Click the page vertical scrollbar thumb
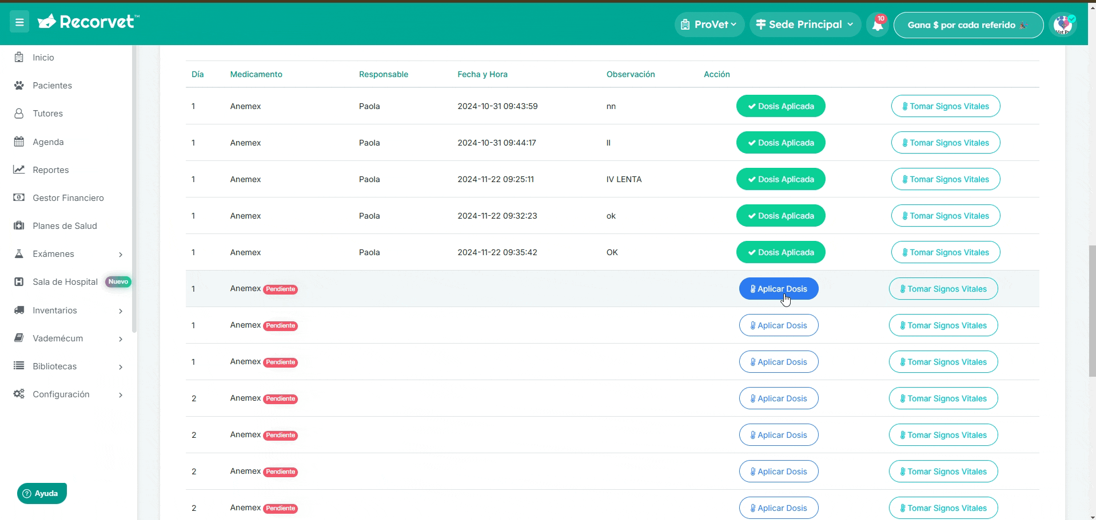 click(1092, 311)
